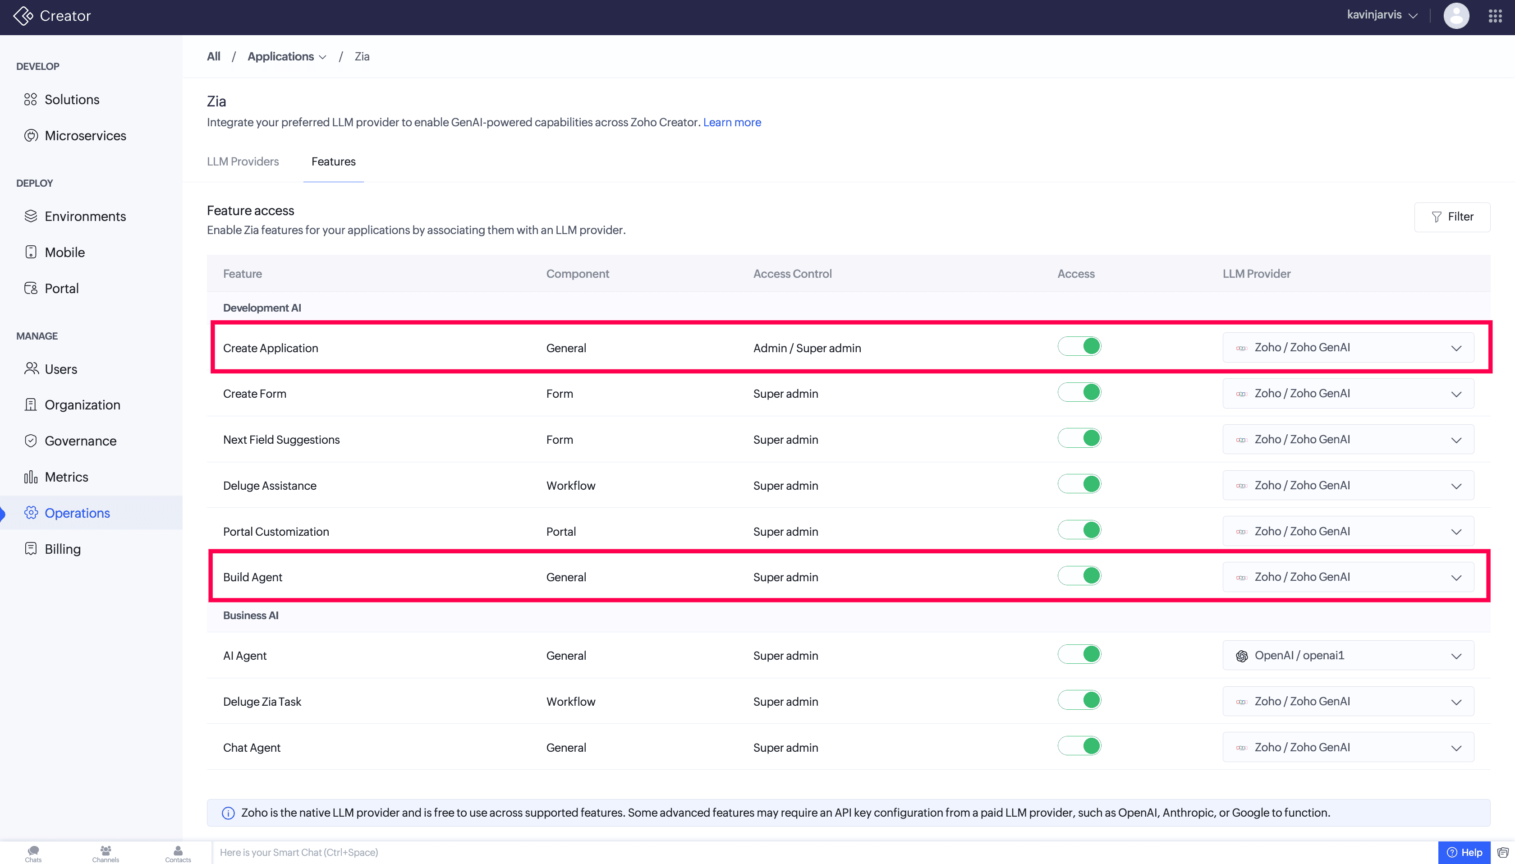Open the apps grid launcher icon

pyautogui.click(x=1495, y=16)
